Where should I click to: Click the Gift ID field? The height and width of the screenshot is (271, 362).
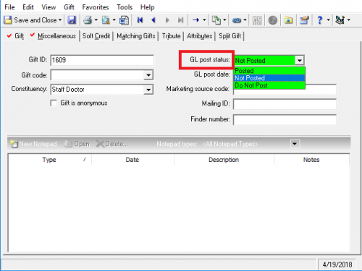pyautogui.click(x=102, y=60)
